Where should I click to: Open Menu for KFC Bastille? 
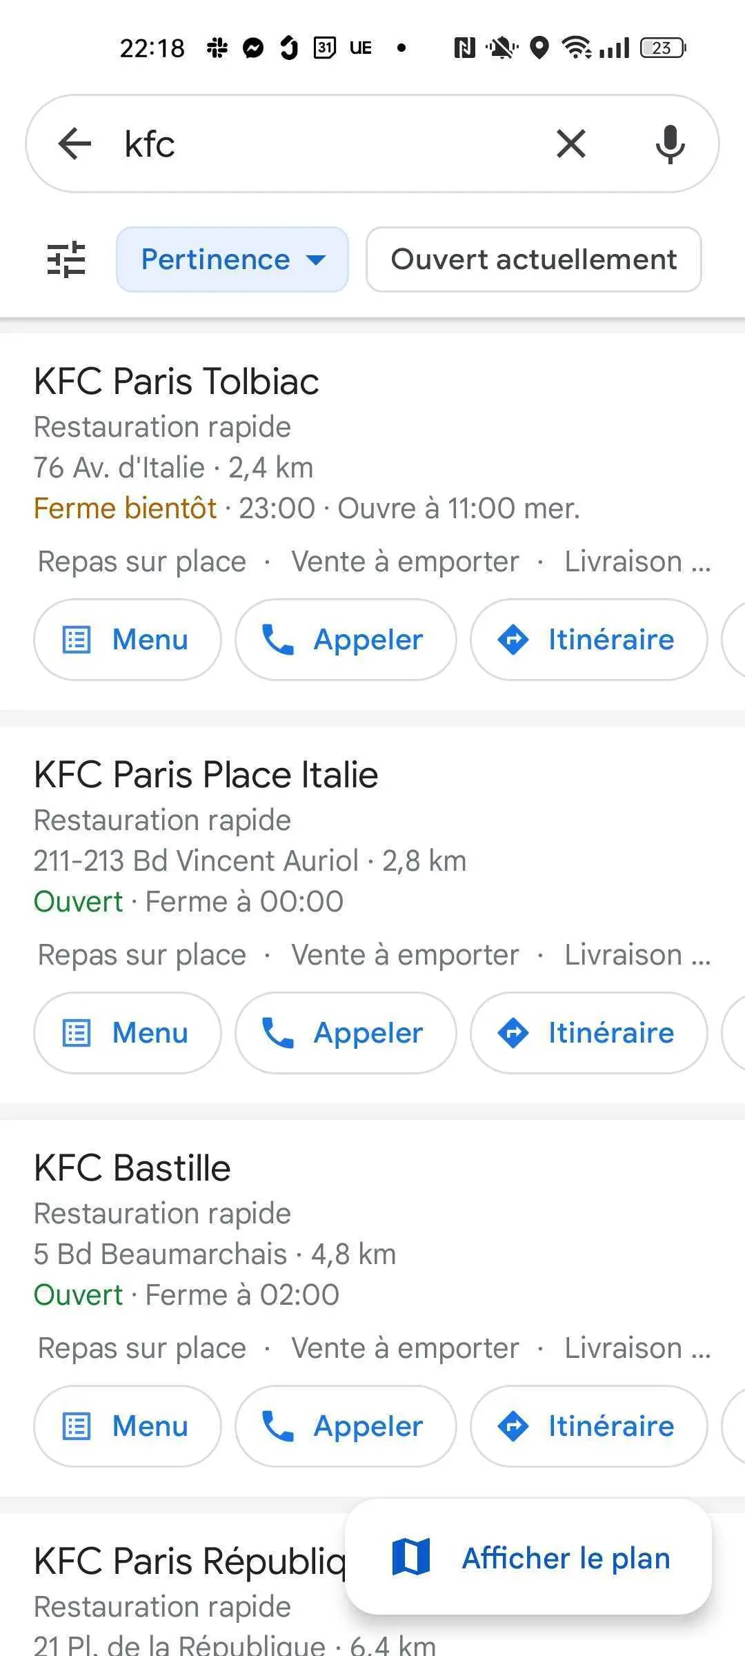pos(128,1426)
